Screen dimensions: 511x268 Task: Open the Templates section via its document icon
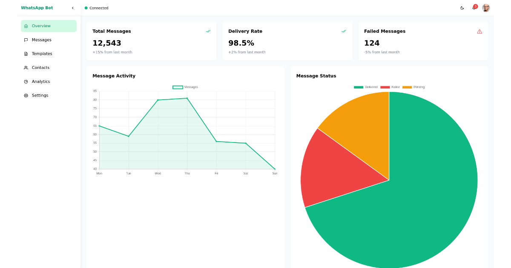(x=26, y=54)
